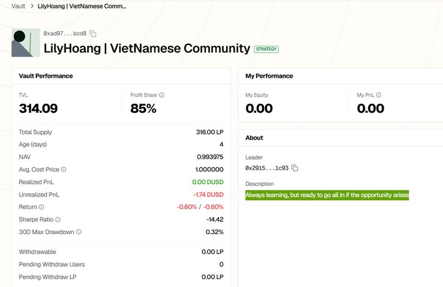Image resolution: width=443 pixels, height=287 pixels.
Task: Click the NAV value 0.993975
Action: tap(210, 157)
